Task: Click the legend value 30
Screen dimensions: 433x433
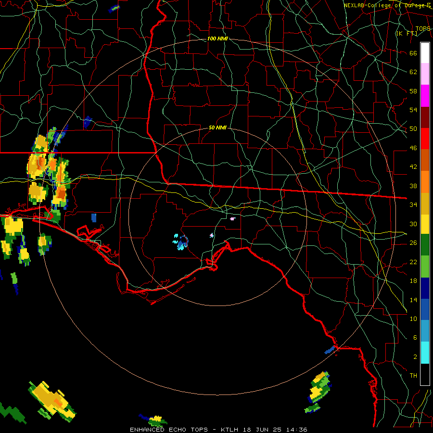Action: 413,224
